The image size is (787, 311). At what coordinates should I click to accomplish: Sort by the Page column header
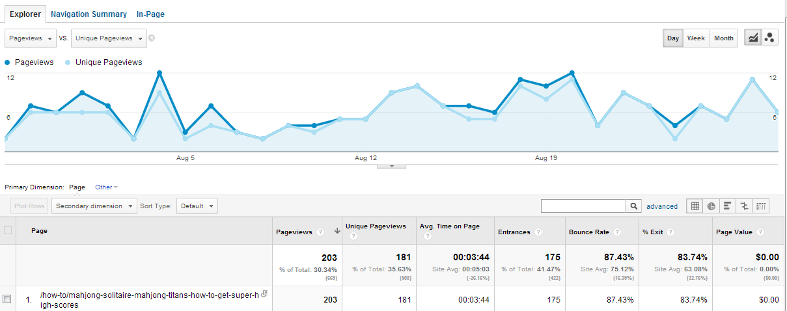point(39,230)
